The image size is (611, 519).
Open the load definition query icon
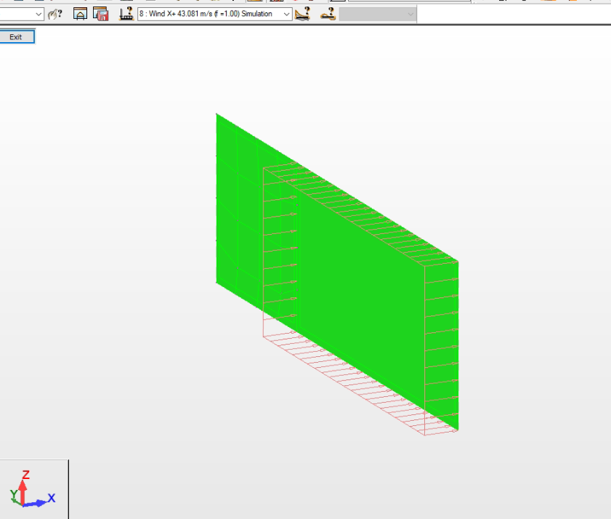pyautogui.click(x=125, y=13)
